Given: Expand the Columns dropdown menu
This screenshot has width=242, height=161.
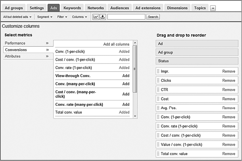Looking at the screenshot, I should pyautogui.click(x=79, y=17).
